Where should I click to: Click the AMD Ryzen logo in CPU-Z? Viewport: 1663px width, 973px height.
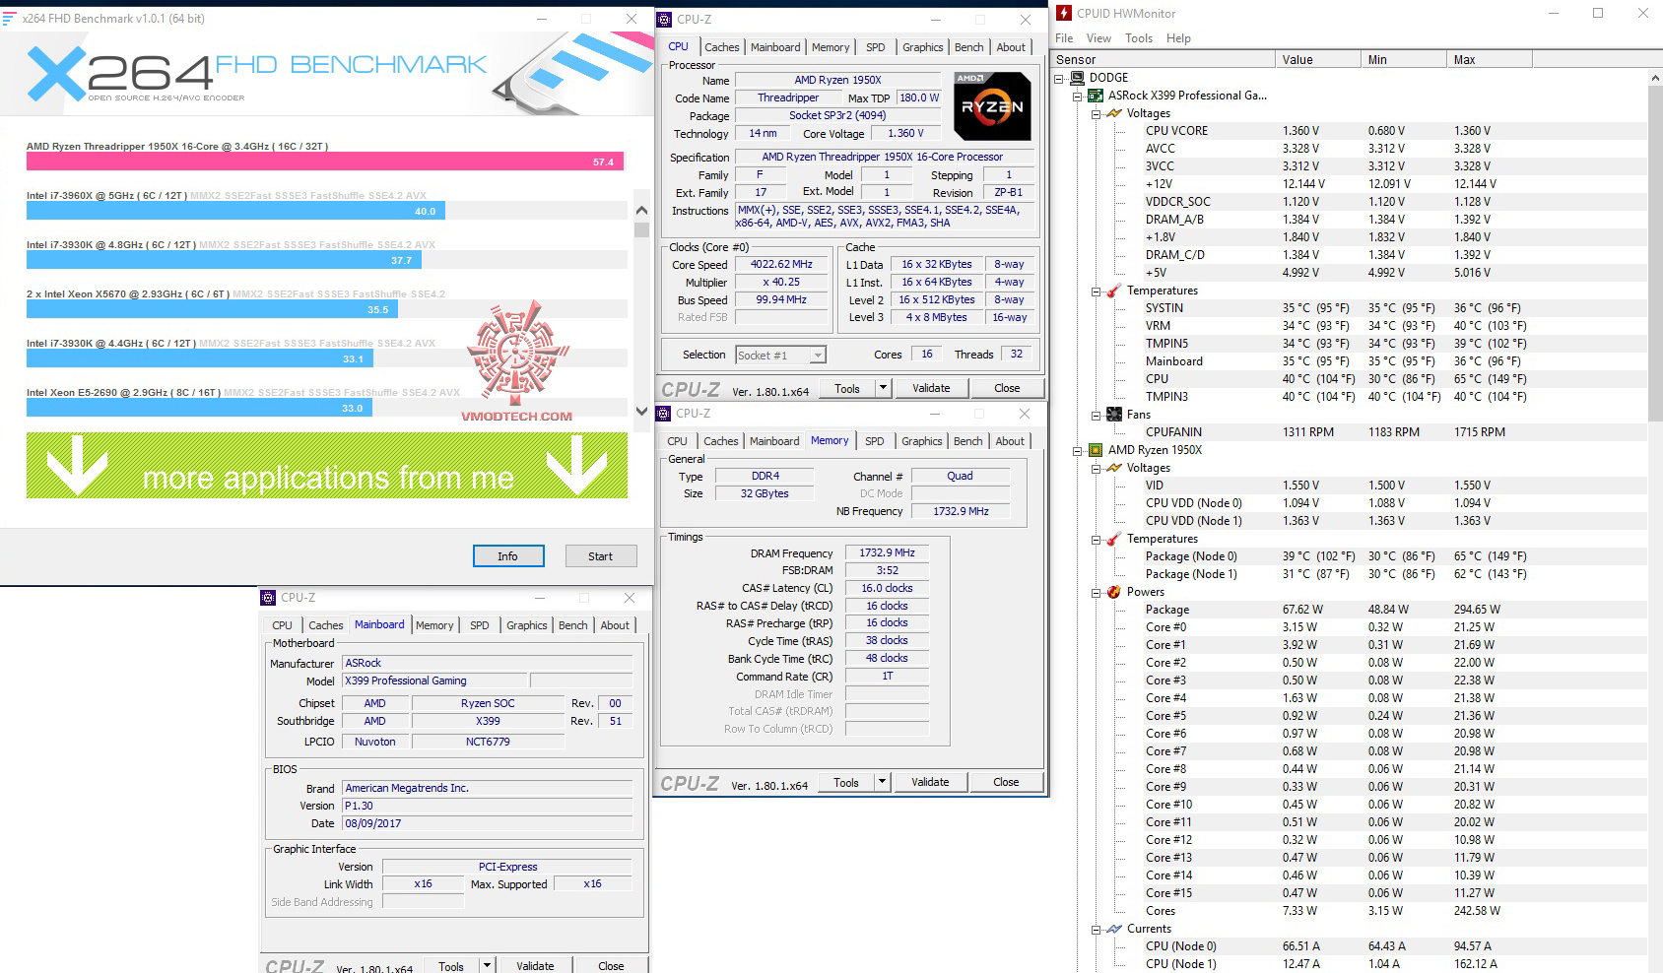[991, 106]
